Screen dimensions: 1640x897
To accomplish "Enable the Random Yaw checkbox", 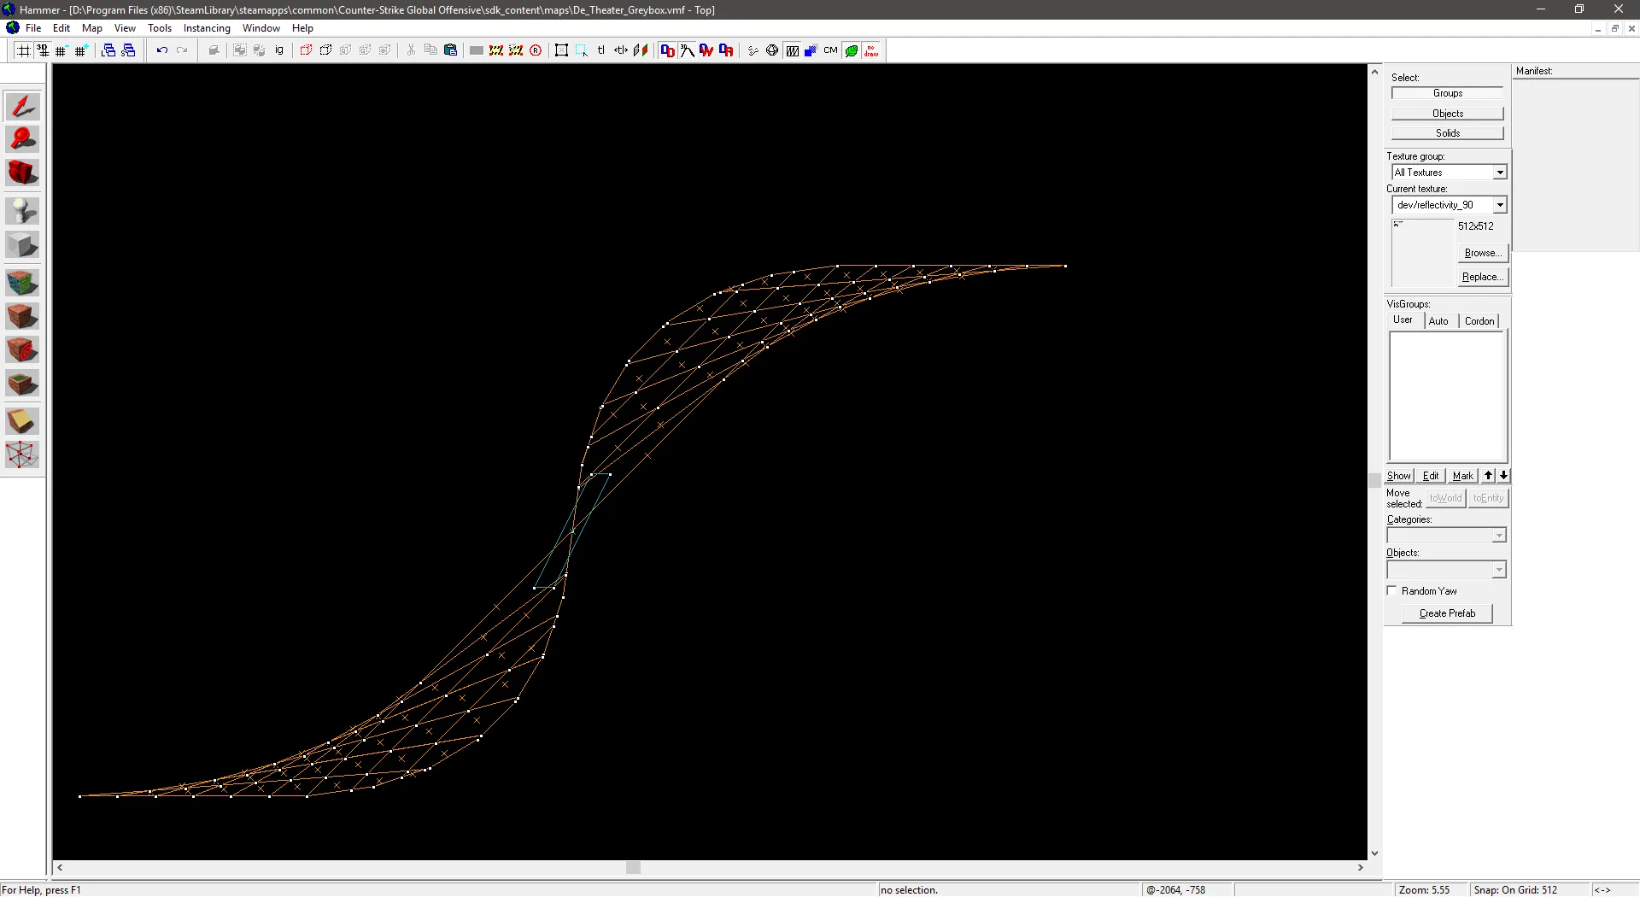I will point(1391,591).
